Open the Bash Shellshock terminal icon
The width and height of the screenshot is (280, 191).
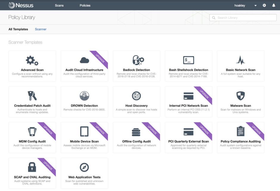coord(188,60)
